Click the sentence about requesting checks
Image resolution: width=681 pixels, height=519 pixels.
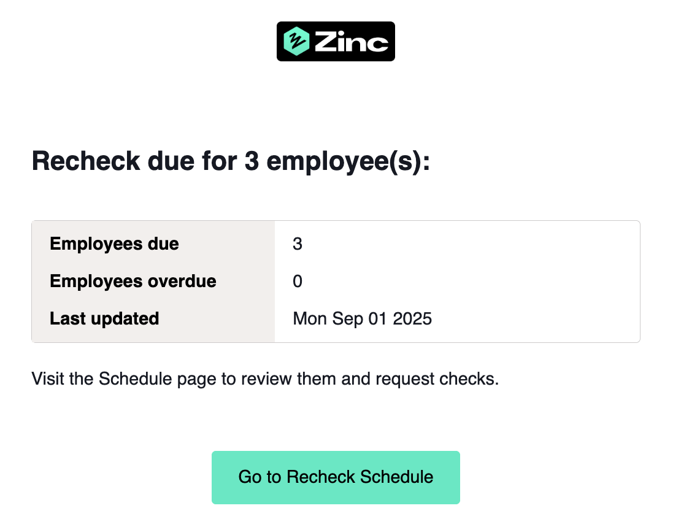(266, 379)
